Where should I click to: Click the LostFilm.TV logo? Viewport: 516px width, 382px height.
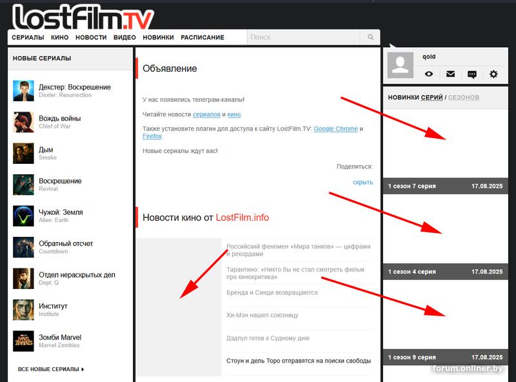[83, 17]
